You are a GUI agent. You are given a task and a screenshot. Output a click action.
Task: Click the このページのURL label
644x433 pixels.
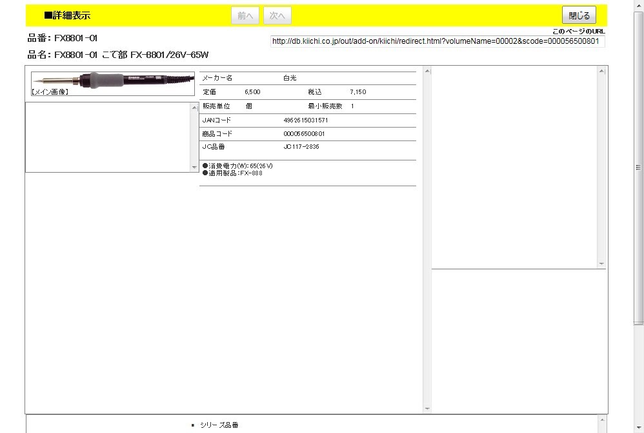[578, 31]
